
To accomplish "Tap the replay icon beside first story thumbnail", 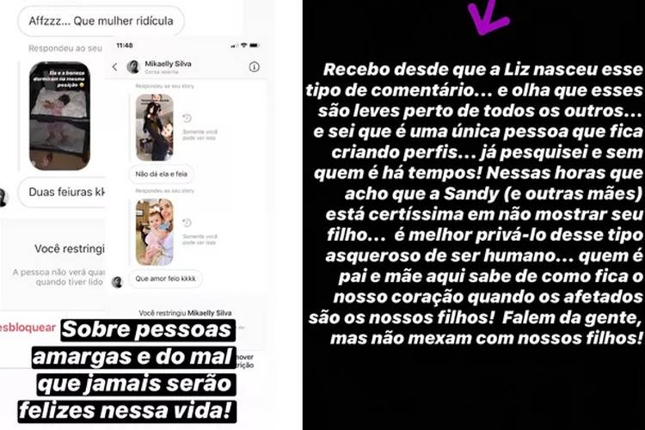I will coord(187,118).
